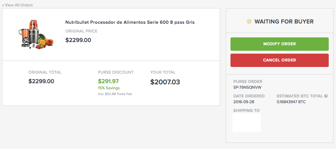Click the Original Price $2299.00 under title

pyautogui.click(x=78, y=40)
